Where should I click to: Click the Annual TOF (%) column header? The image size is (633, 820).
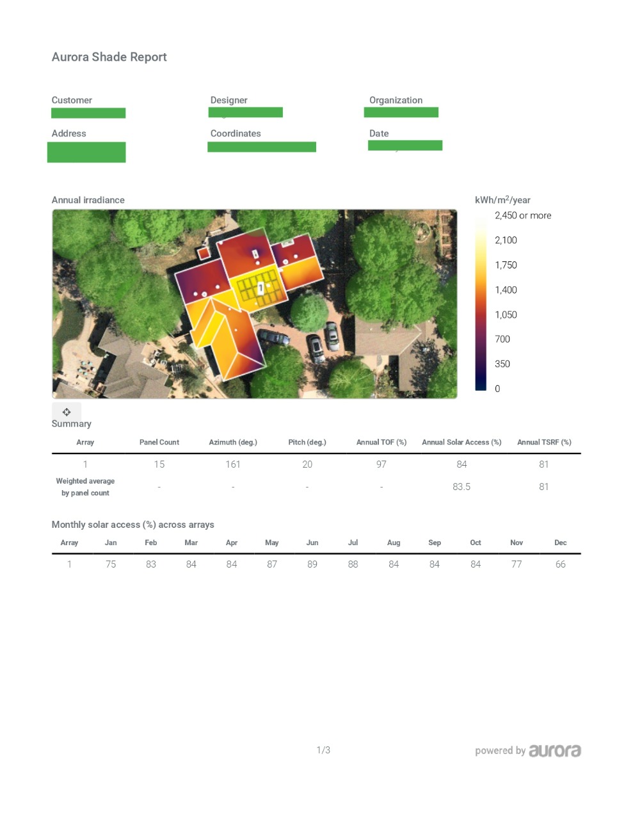click(x=381, y=442)
